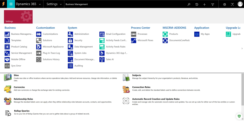
Task: Click the Customizations puzzle icon
Action: [x=39, y=34]
